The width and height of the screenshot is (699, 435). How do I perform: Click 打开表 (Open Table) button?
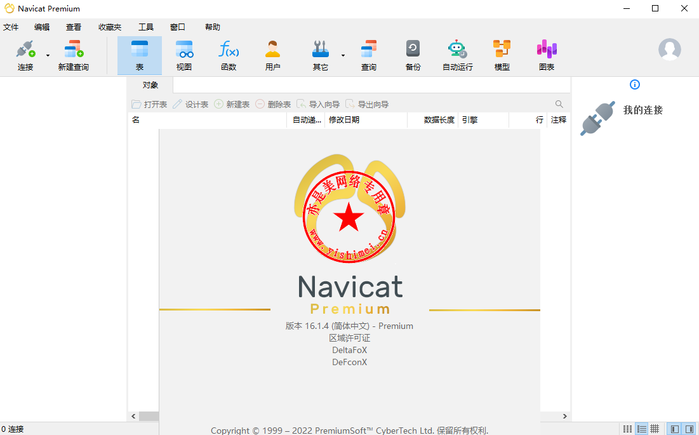149,104
